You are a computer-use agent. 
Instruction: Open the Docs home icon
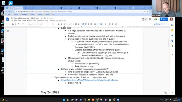(x=8, y=19)
